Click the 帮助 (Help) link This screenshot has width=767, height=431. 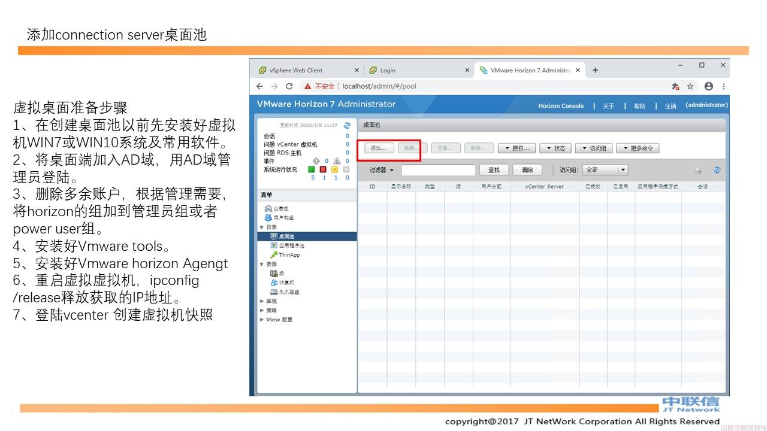639,106
